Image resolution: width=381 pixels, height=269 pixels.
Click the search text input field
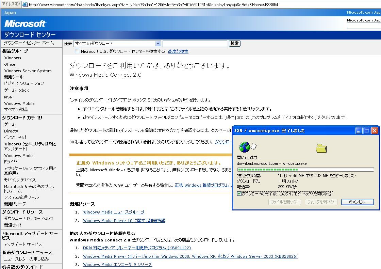(x=195, y=44)
